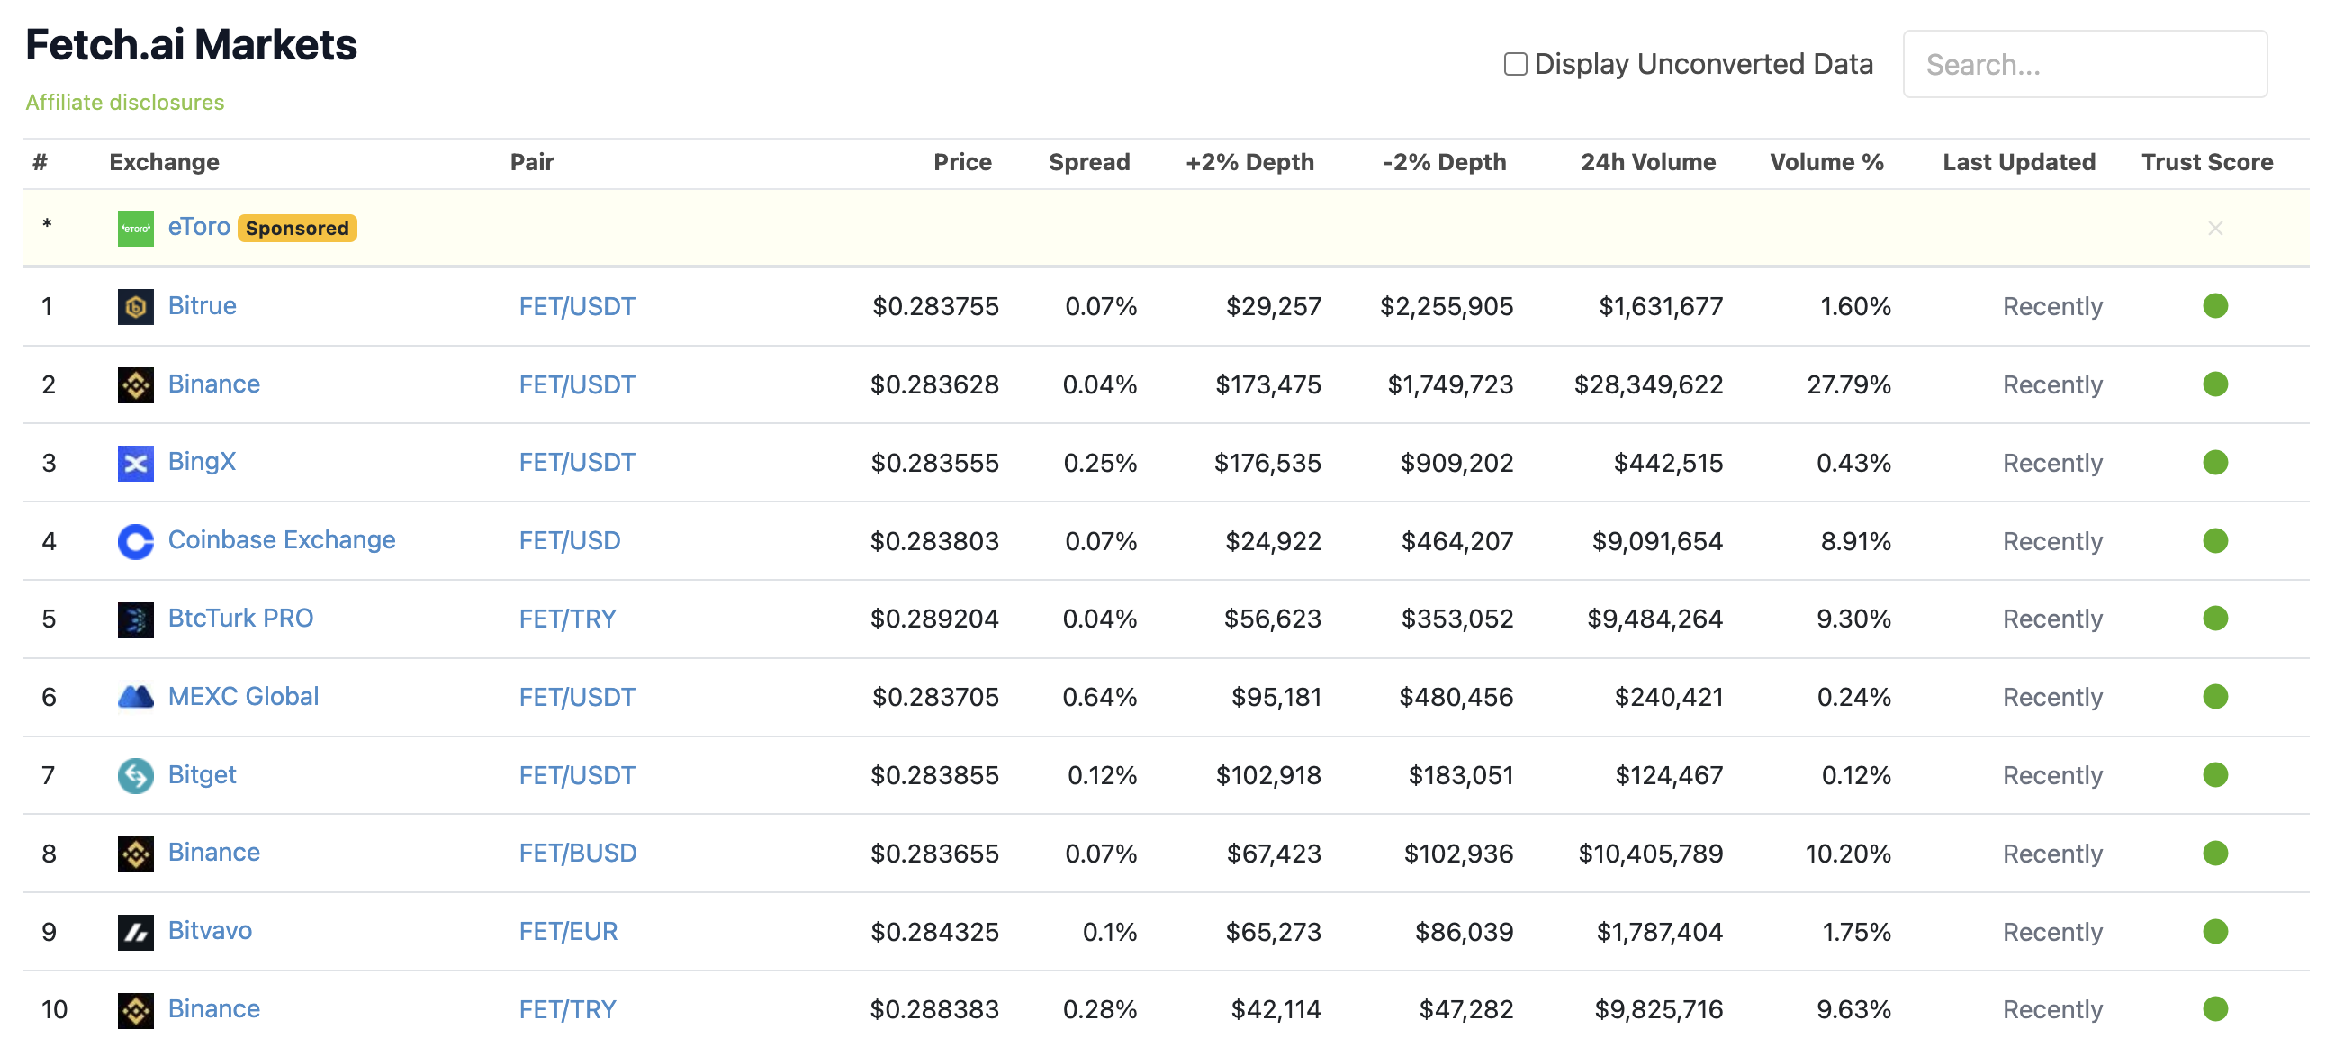Click the Bitrue green trust score dot

coord(2214,306)
